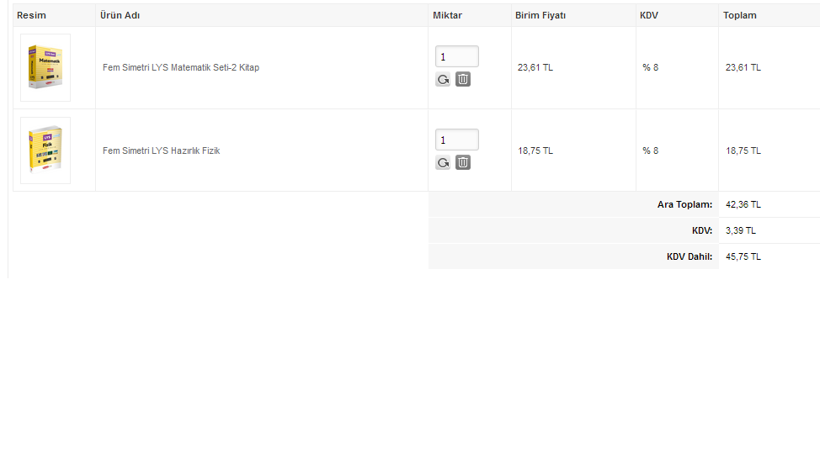This screenshot has height=454, width=820.
Task: Click the Birim Fiyatı column header
Action: point(540,15)
